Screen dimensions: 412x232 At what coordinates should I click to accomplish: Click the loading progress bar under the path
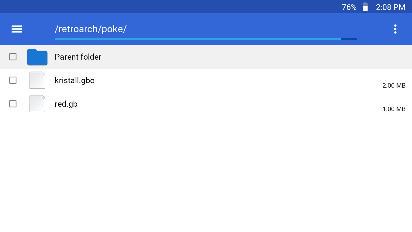(x=206, y=39)
